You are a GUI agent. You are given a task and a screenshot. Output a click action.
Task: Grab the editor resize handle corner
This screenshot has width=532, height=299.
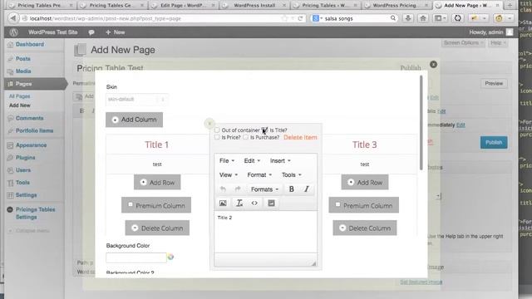click(313, 263)
